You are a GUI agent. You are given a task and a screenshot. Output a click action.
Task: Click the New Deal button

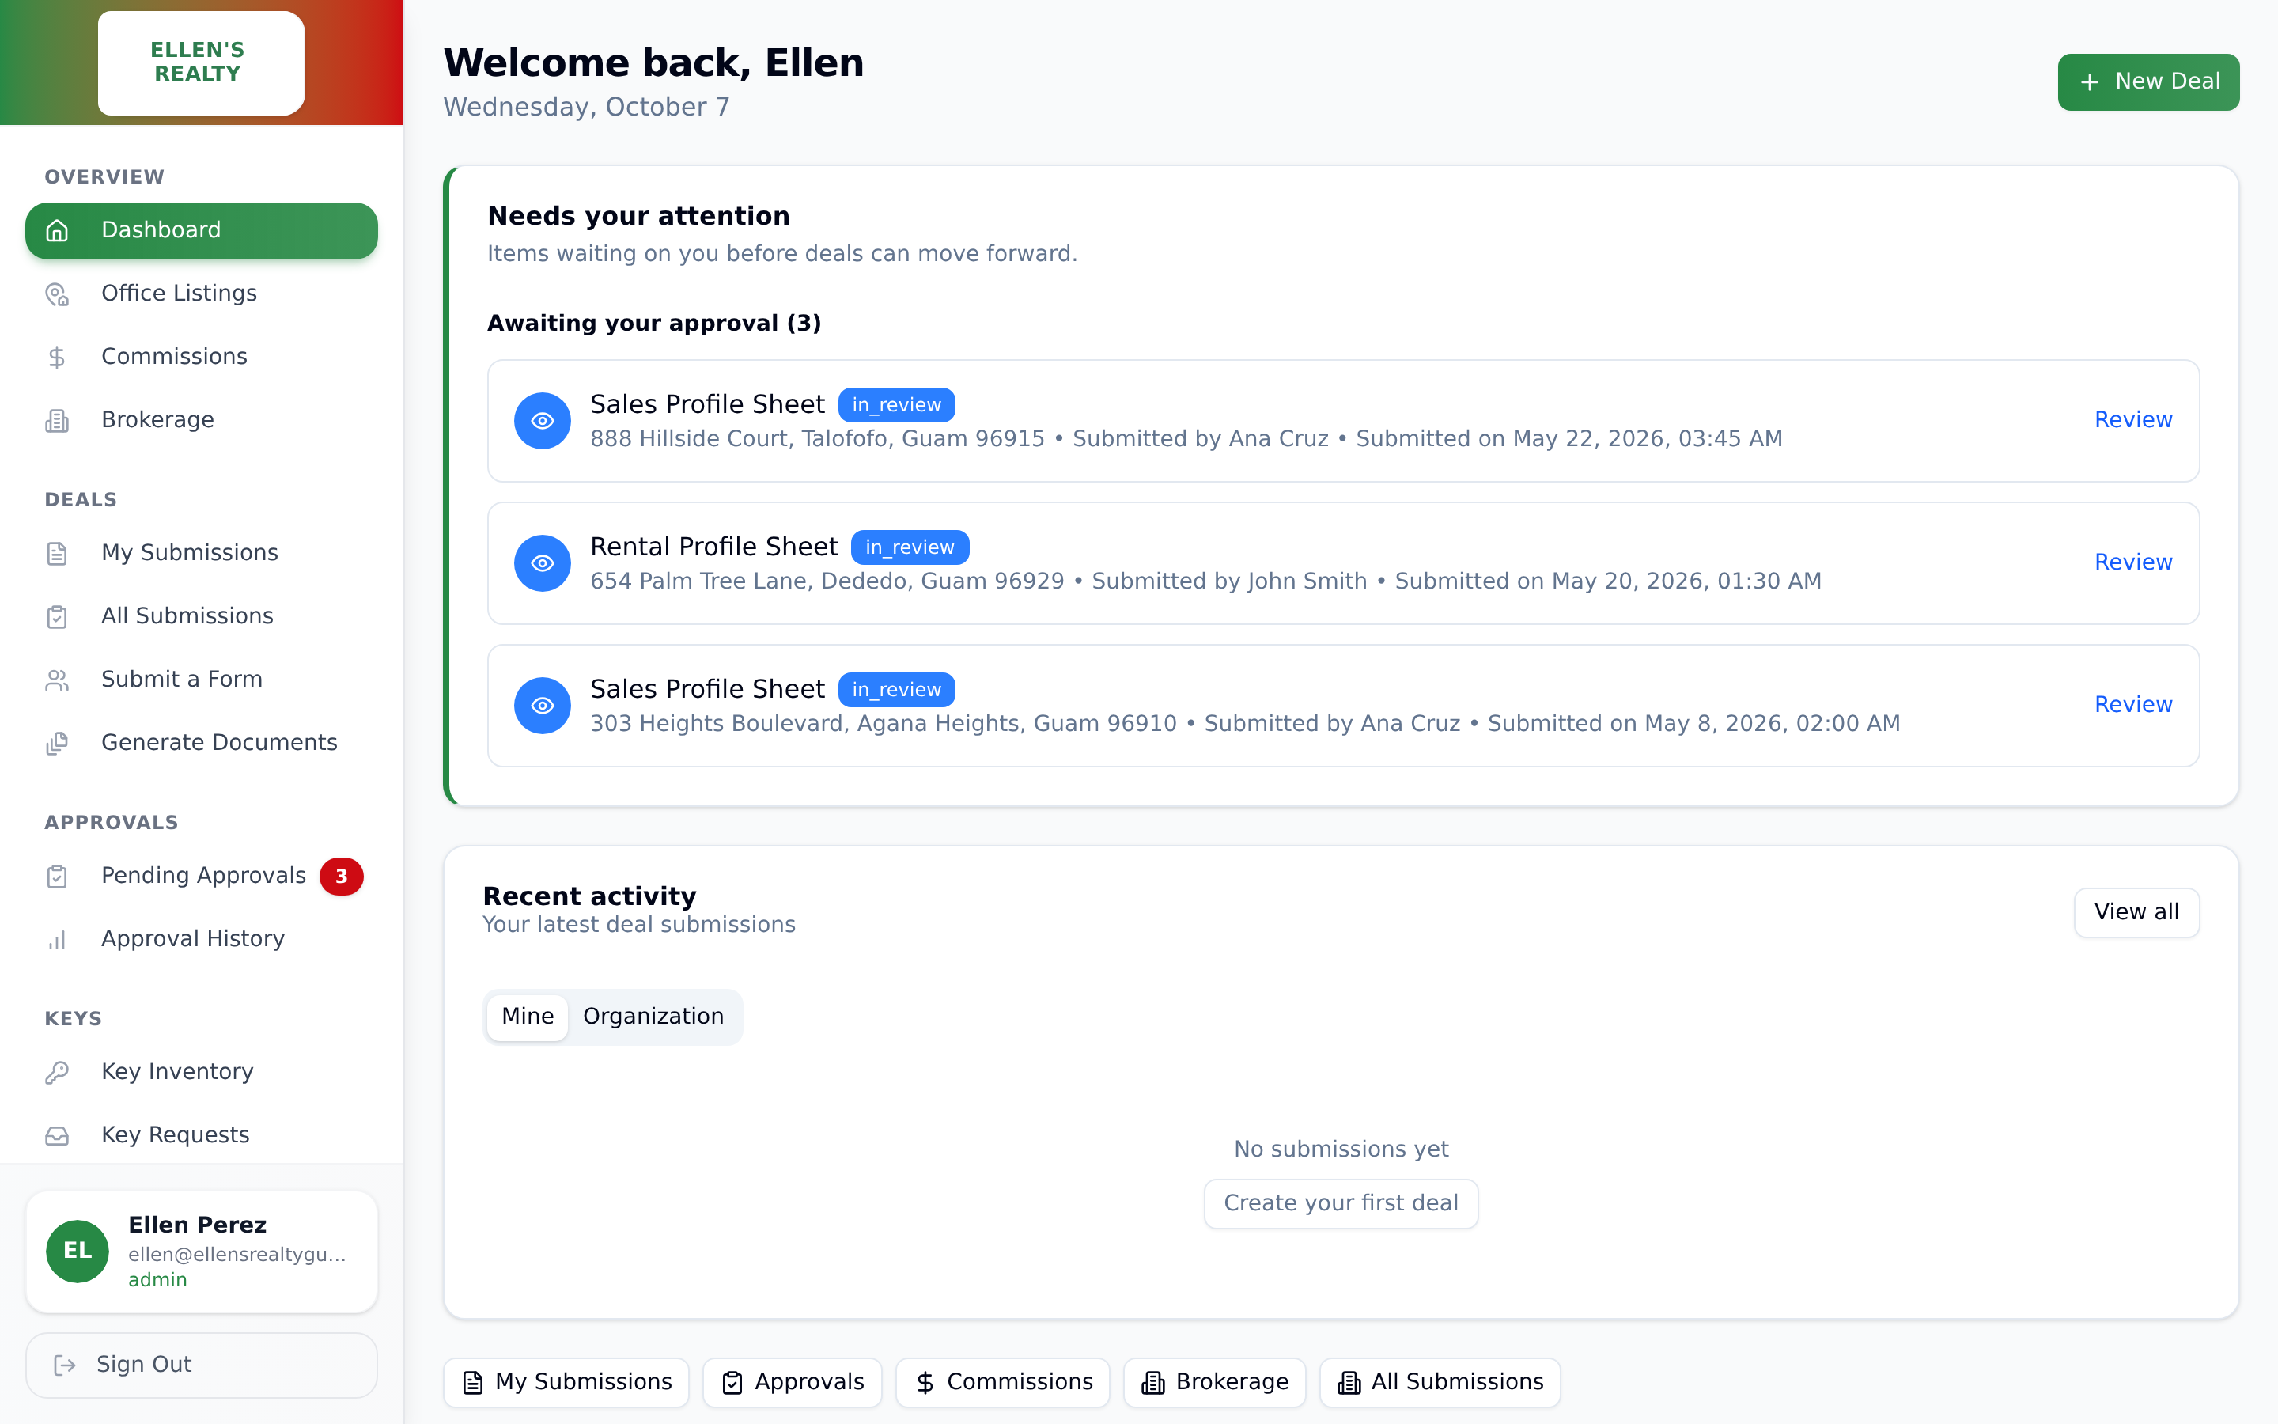(x=2148, y=82)
